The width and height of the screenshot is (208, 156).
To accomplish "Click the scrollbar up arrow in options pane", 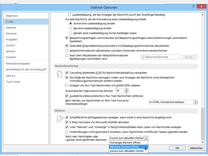I will pos(203,15).
